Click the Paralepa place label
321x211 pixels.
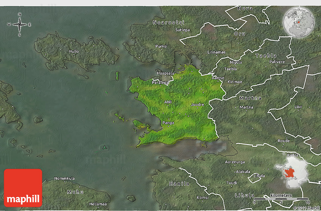pos(160,82)
